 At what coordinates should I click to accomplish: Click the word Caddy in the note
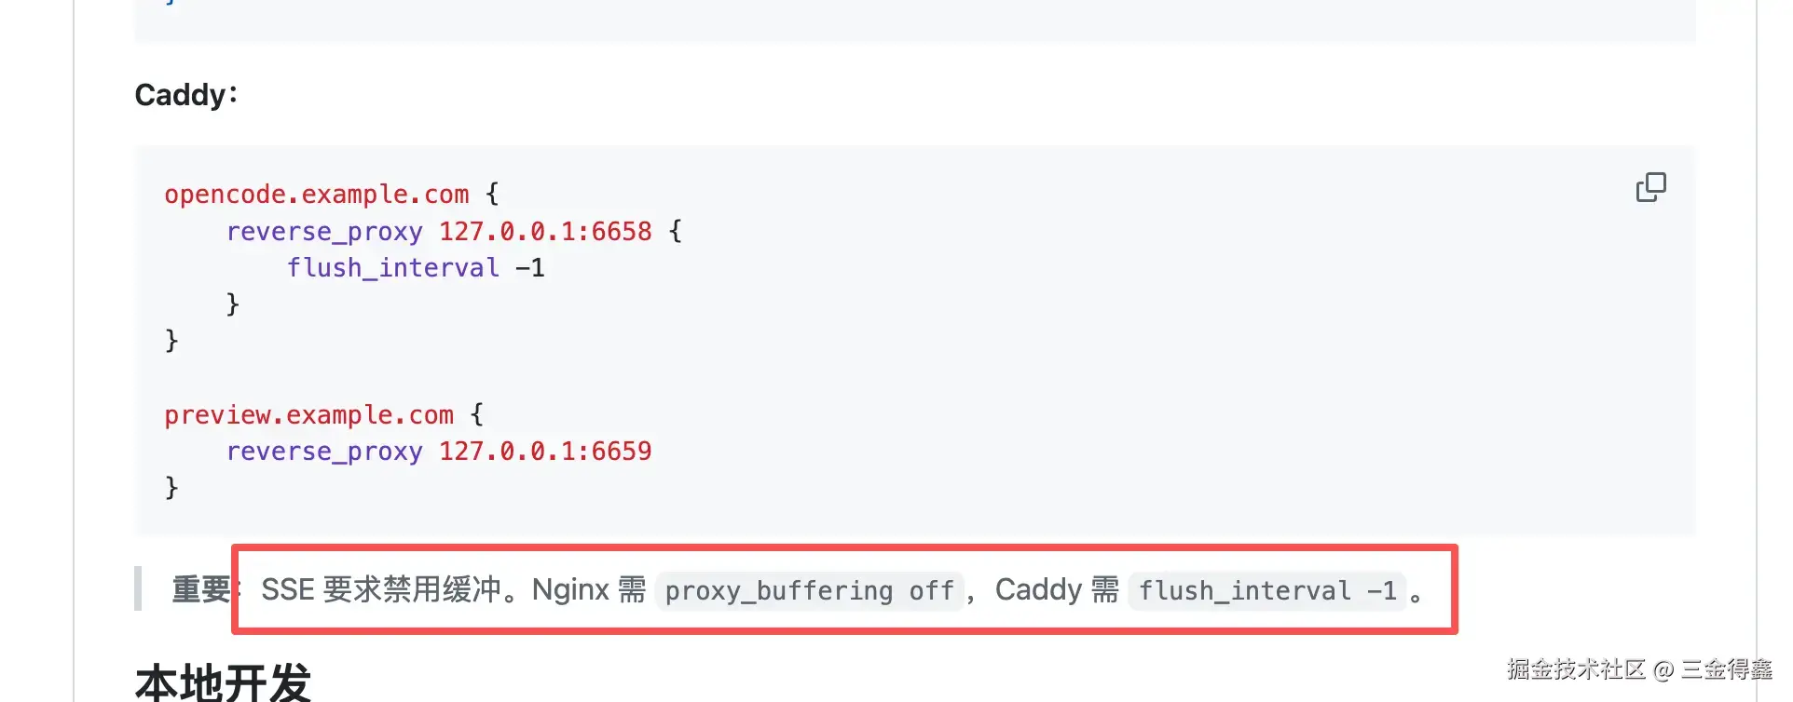point(1038,589)
